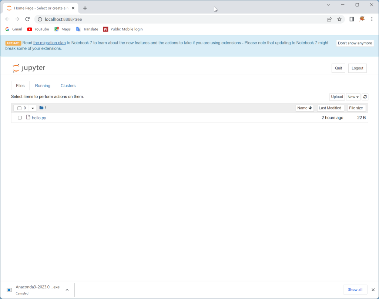Screen dimensions: 379x299
Task: Switch to the Running tab
Action: tap(43, 86)
